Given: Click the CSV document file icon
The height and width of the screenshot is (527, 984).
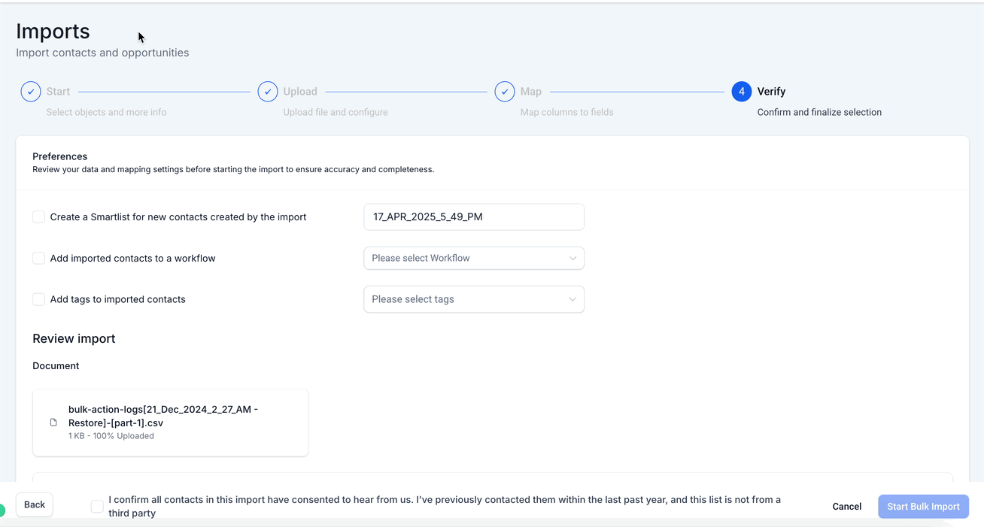Looking at the screenshot, I should click(x=53, y=423).
